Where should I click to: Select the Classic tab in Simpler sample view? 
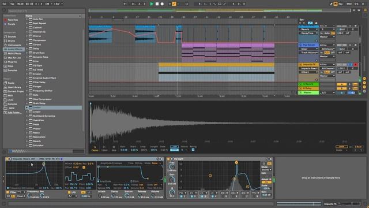95,148
